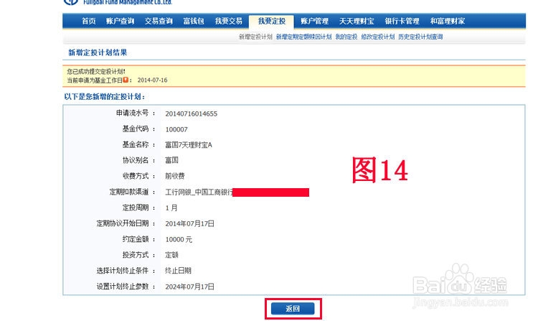Screen dimensions: 538x321
Task: Click the fund name 富国7天理财宝A
Action: 189,145
